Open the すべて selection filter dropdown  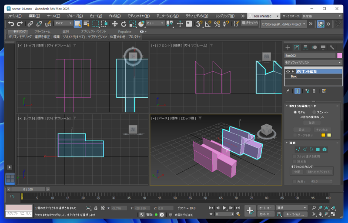(64, 23)
